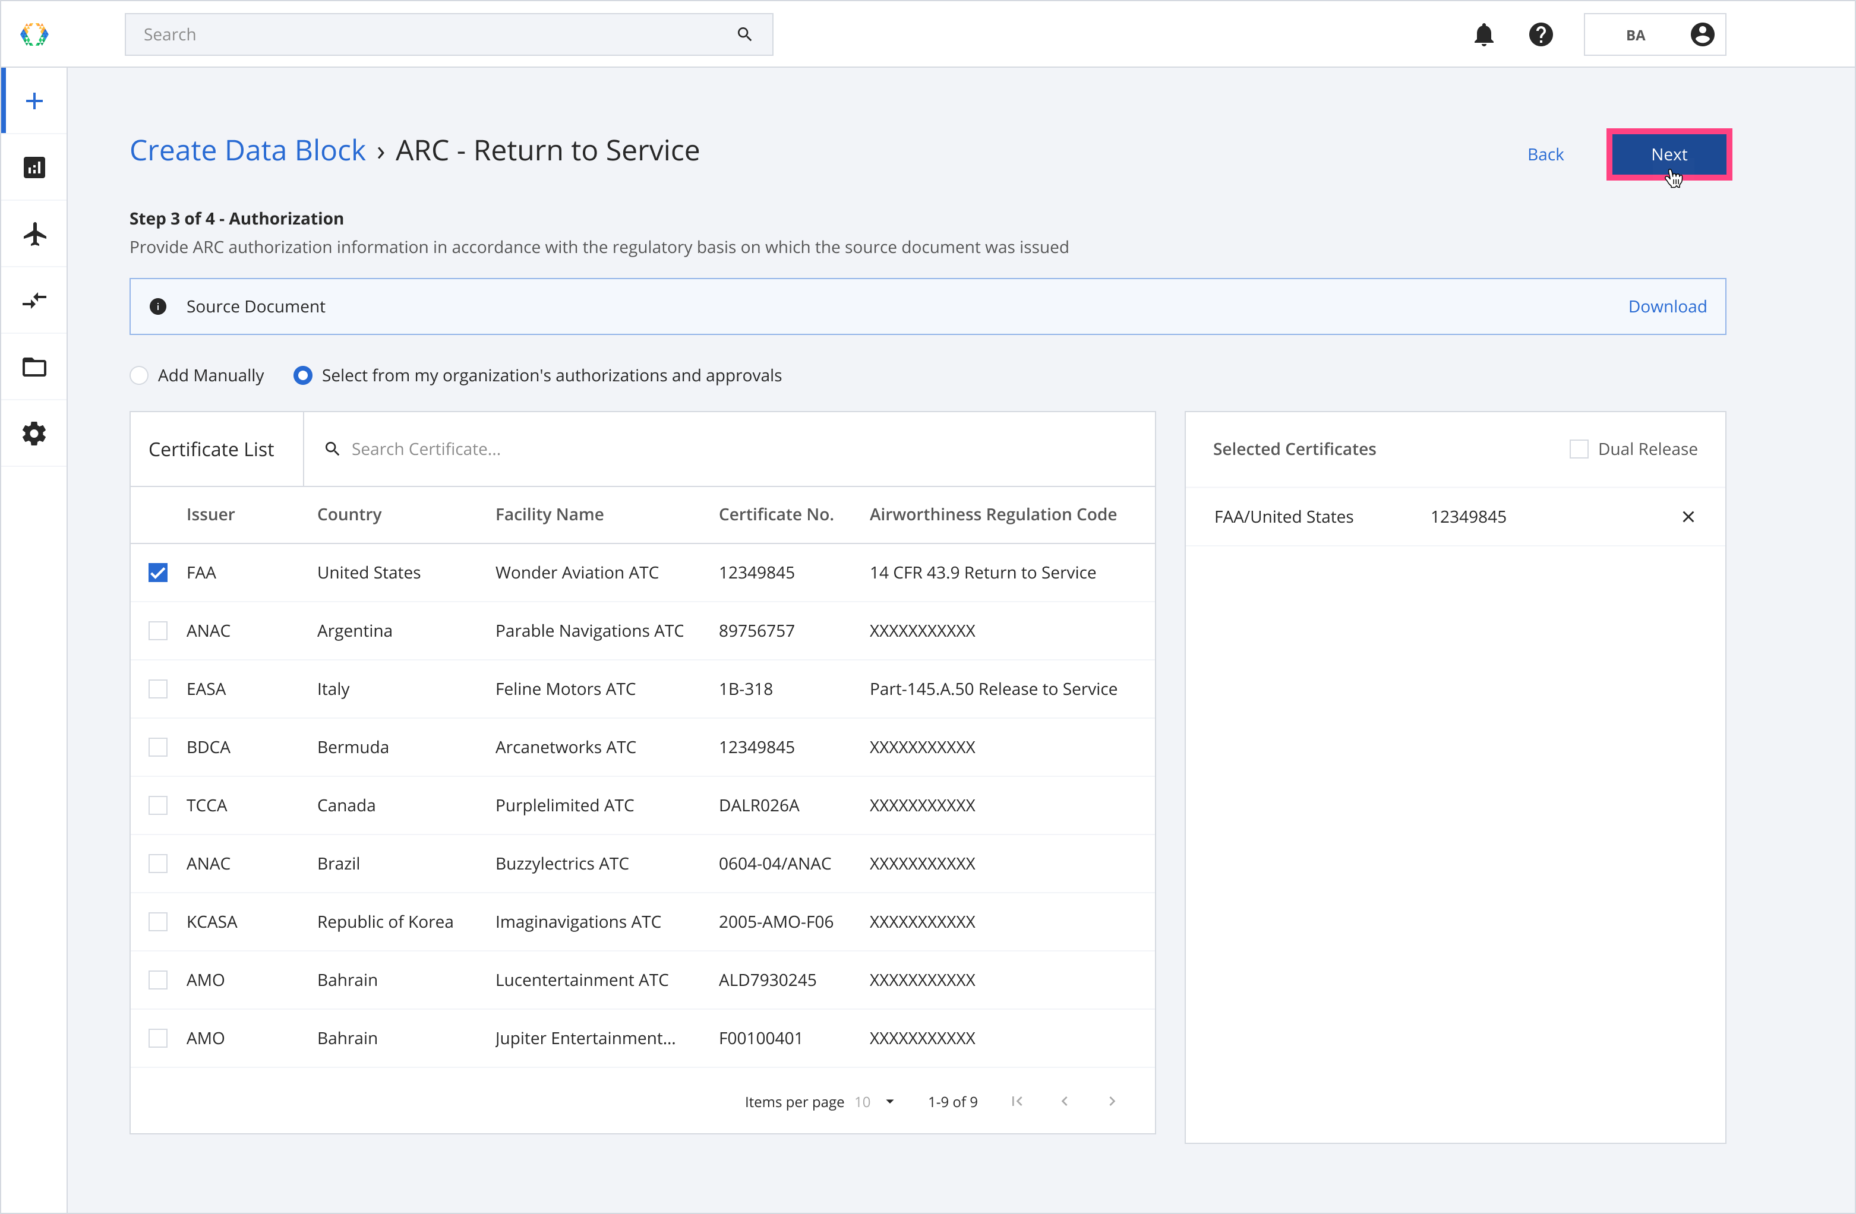This screenshot has width=1856, height=1214.
Task: Check the ANAC Argentina certificate checkbox
Action: click(157, 630)
